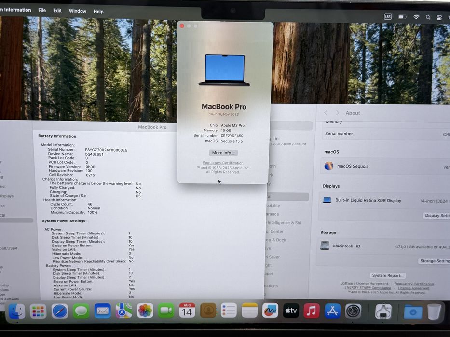Open the Messages app in the Dock
Screen dimensions: 450x337
pos(81,311)
